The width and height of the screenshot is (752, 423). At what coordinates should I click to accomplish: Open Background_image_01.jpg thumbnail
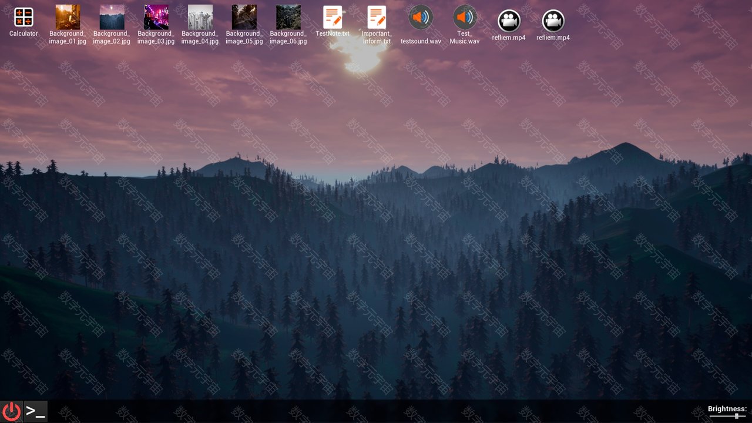(68, 17)
